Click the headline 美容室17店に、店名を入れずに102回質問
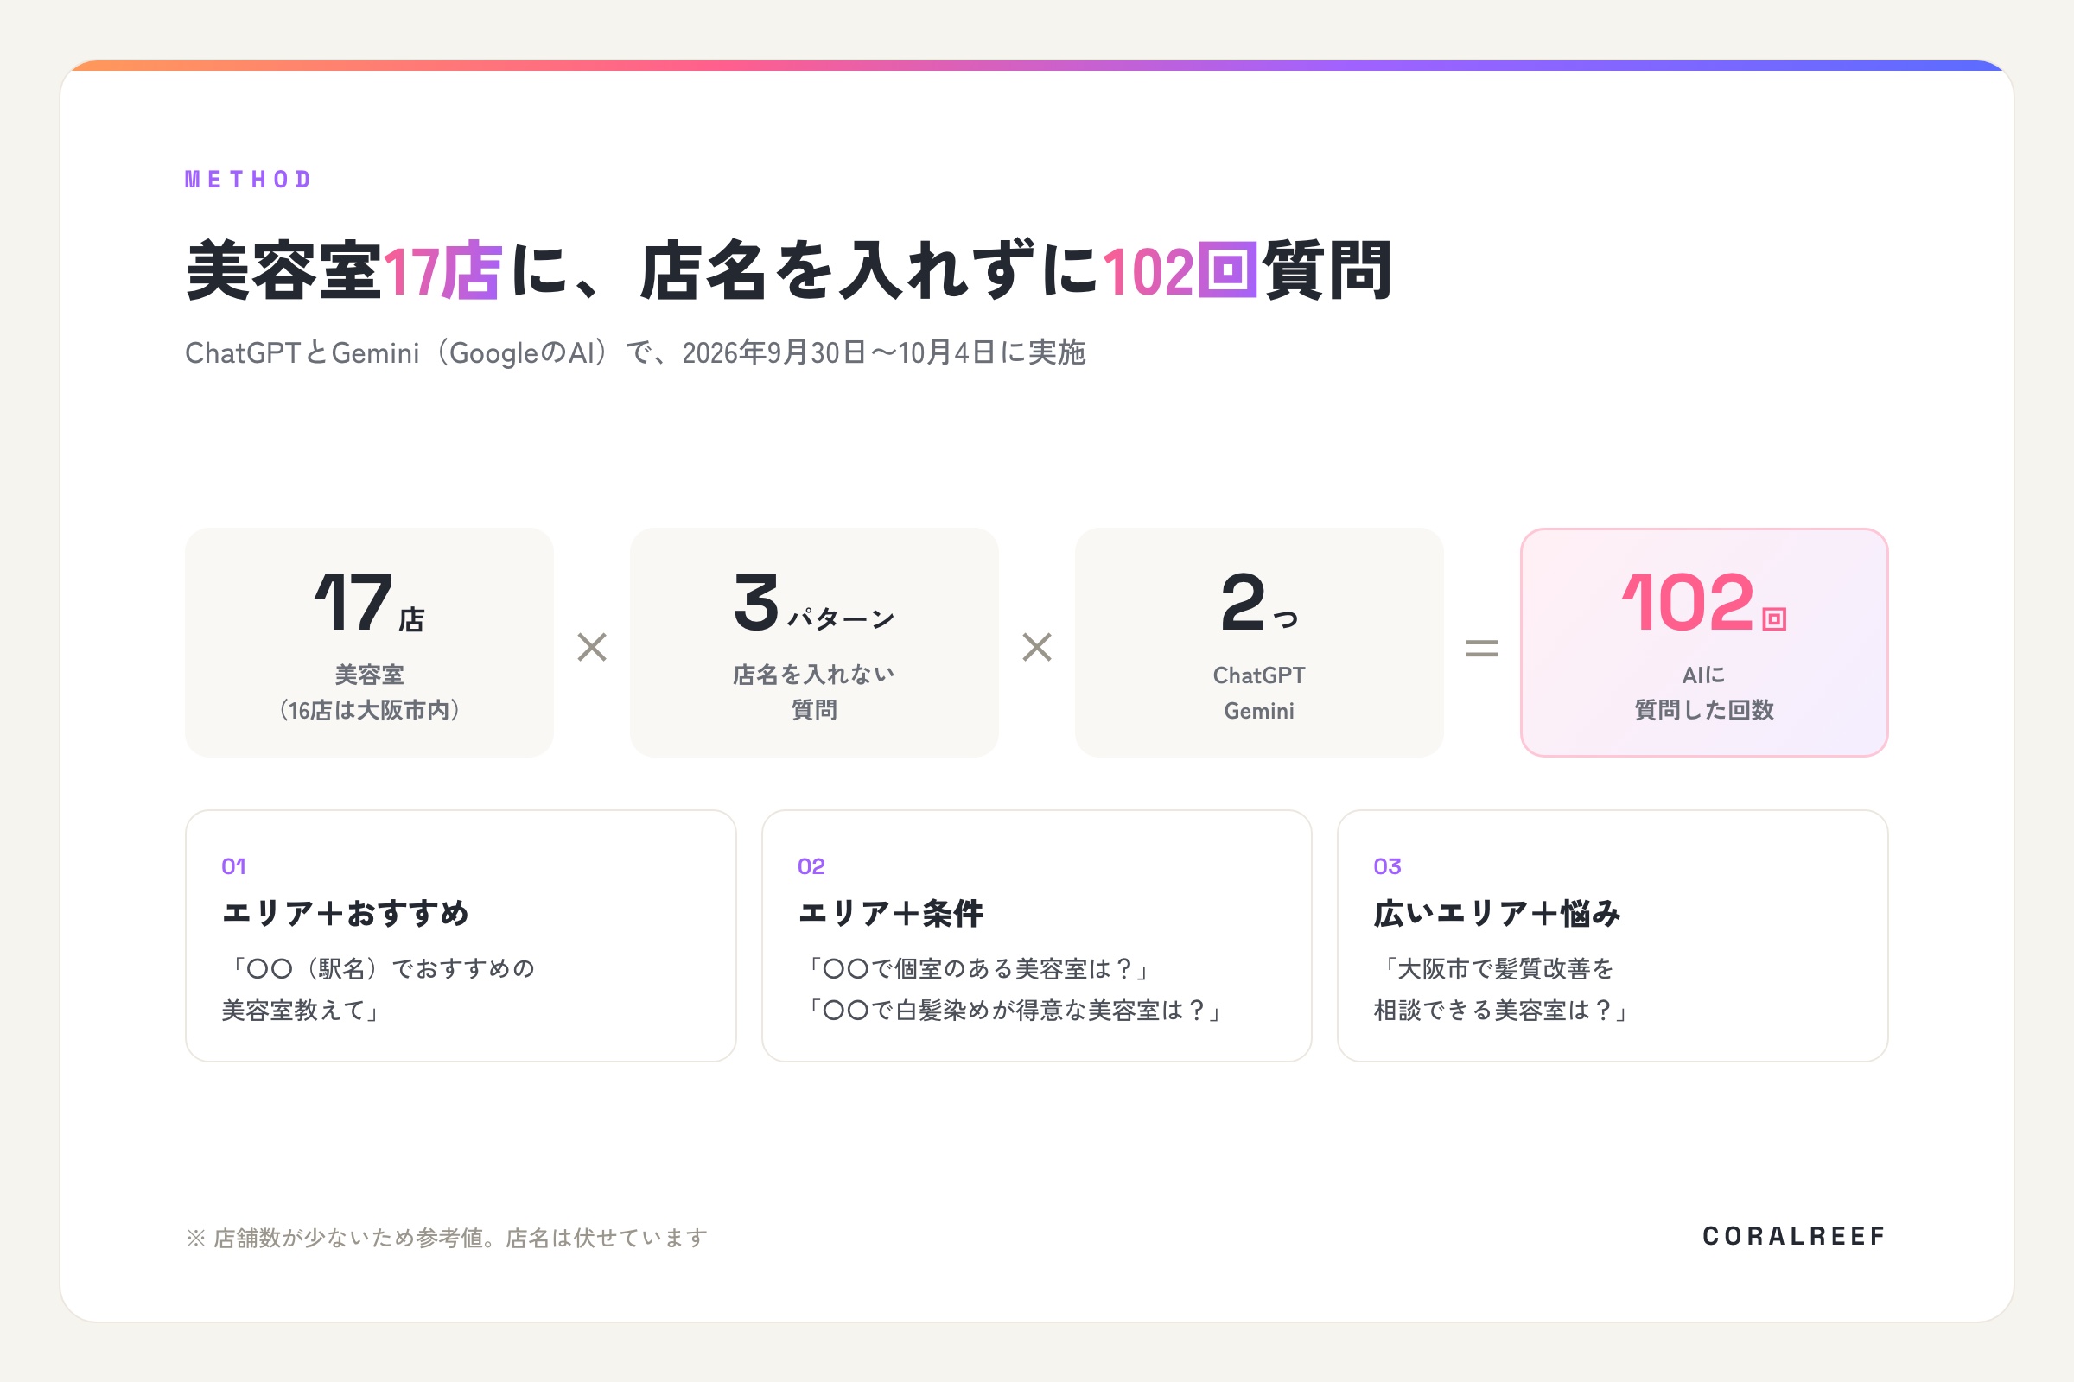The width and height of the screenshot is (2074, 1382). tap(789, 270)
